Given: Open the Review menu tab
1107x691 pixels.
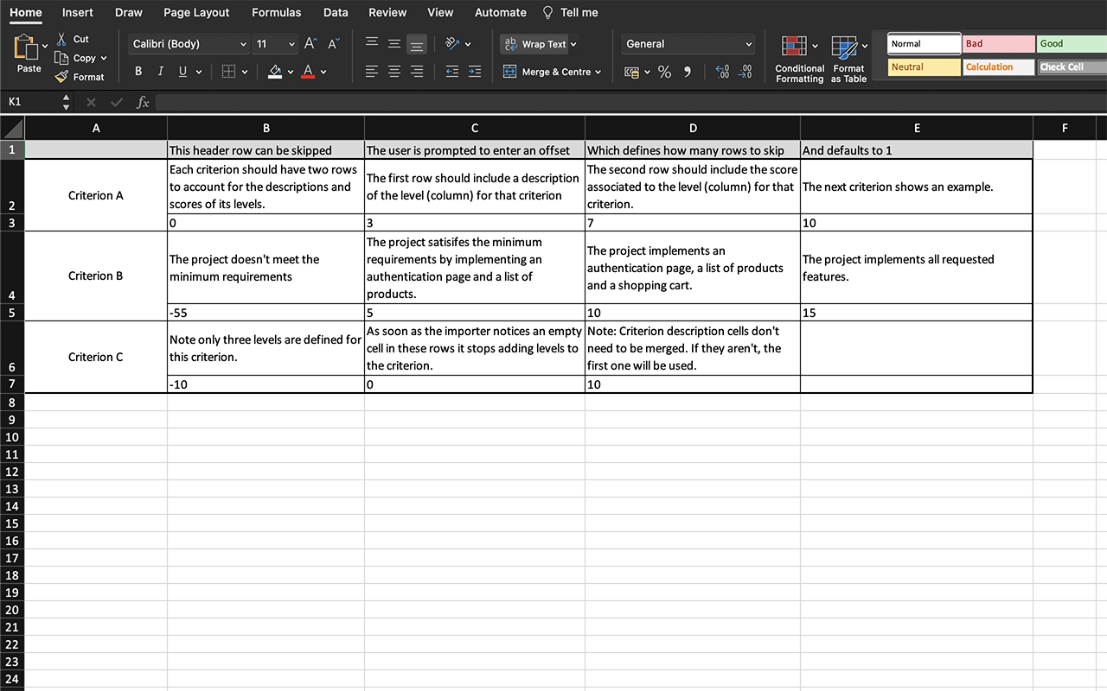Looking at the screenshot, I should pos(387,12).
